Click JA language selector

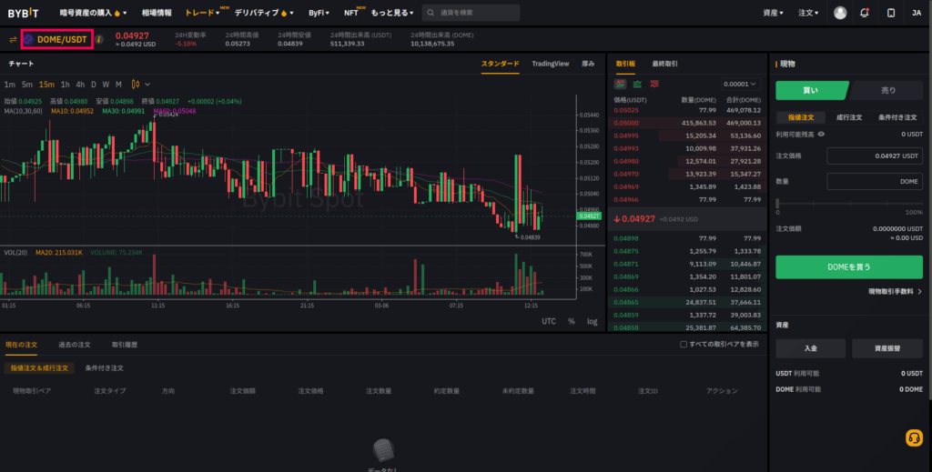917,13
